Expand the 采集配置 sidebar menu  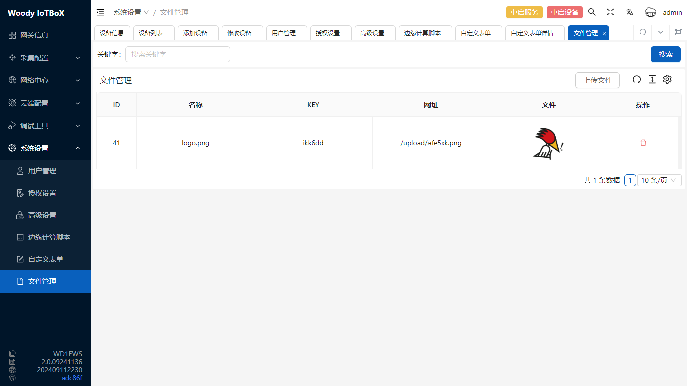(x=45, y=58)
